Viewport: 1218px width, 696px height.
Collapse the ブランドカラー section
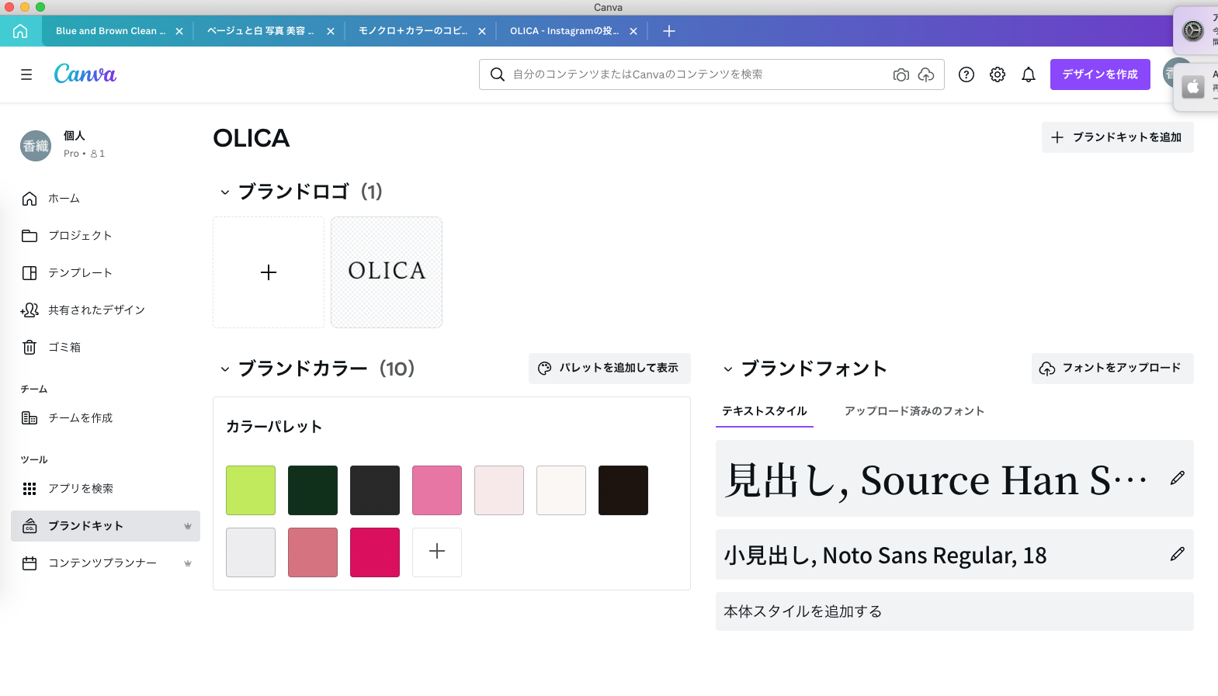point(225,369)
